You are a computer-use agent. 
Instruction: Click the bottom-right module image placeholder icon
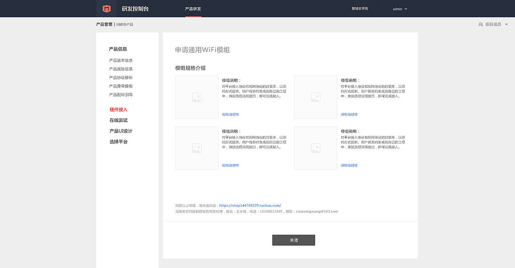click(x=315, y=148)
